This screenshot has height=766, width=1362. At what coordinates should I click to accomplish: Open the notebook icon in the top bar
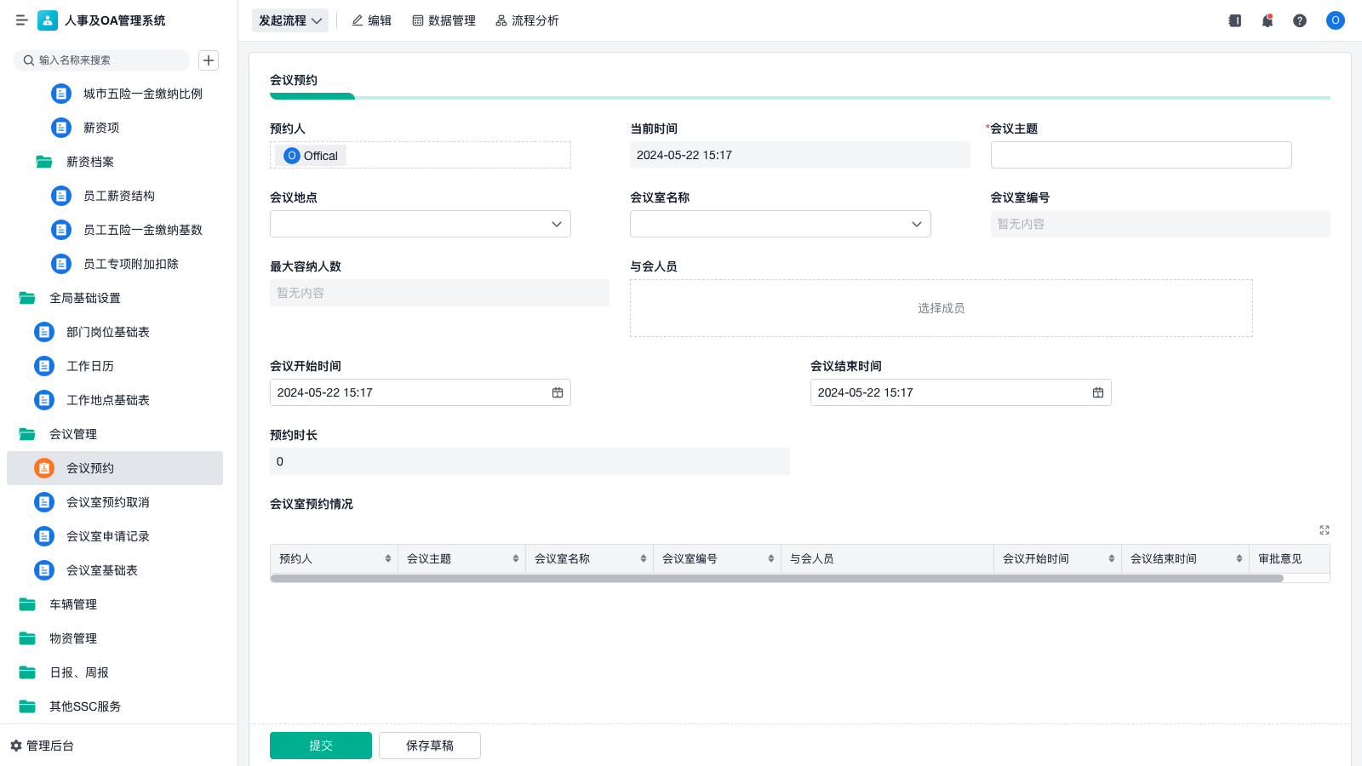point(1235,20)
